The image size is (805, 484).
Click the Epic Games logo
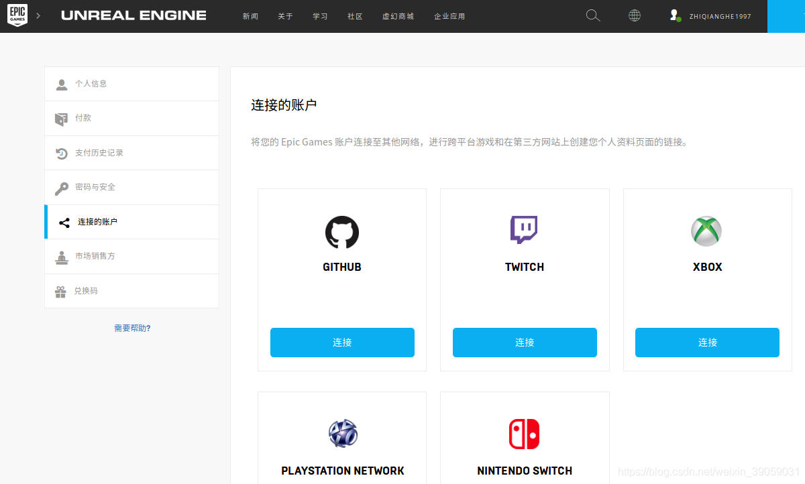point(17,15)
